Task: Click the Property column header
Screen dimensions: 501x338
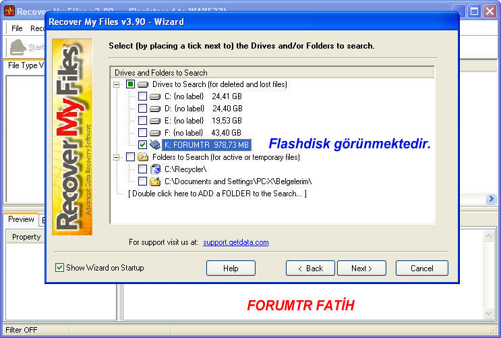Action: tap(26, 237)
